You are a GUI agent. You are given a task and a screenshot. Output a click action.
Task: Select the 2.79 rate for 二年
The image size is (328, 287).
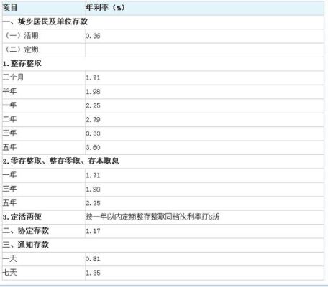pos(93,120)
